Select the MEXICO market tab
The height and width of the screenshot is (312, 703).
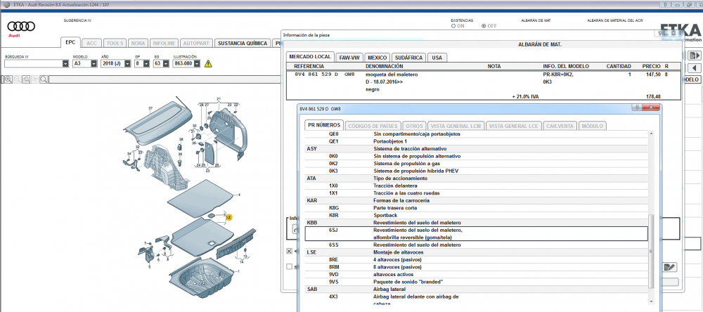(377, 58)
